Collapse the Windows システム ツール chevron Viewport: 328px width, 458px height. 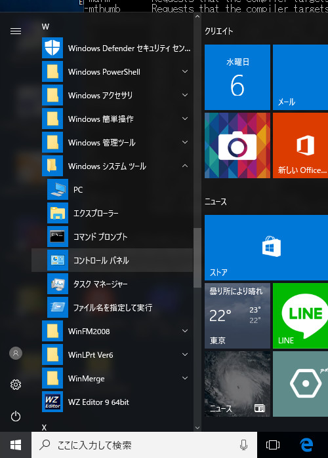[185, 166]
